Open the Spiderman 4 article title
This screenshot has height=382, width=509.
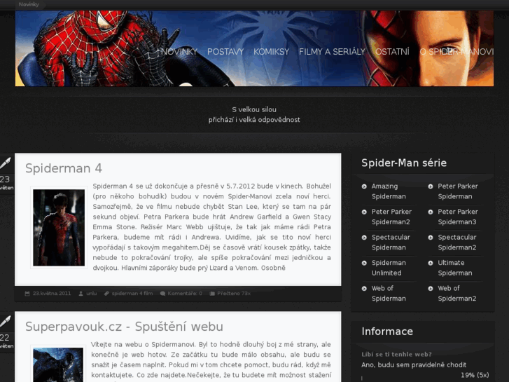(64, 168)
